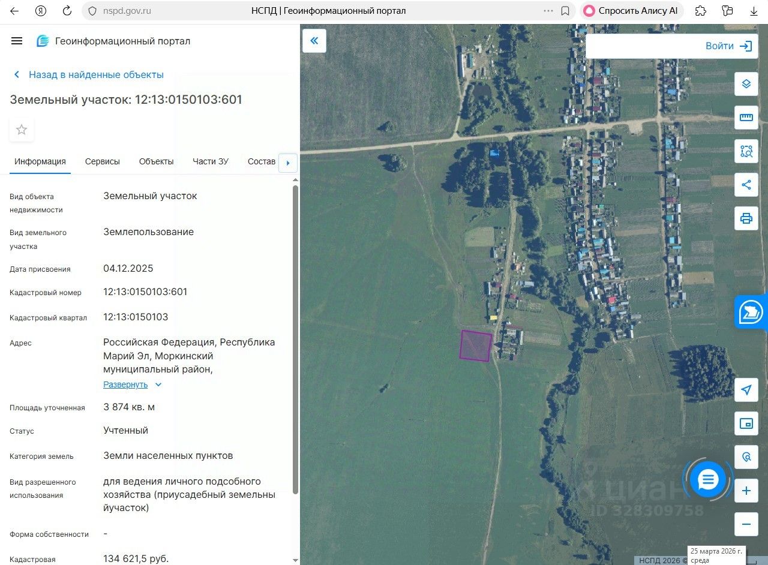Go back to найденные объекты
768x565 pixels.
click(x=89, y=74)
